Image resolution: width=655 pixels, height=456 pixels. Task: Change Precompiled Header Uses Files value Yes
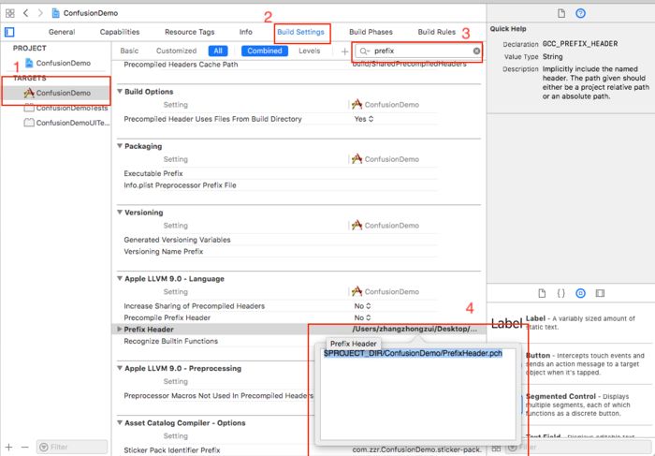[363, 119]
